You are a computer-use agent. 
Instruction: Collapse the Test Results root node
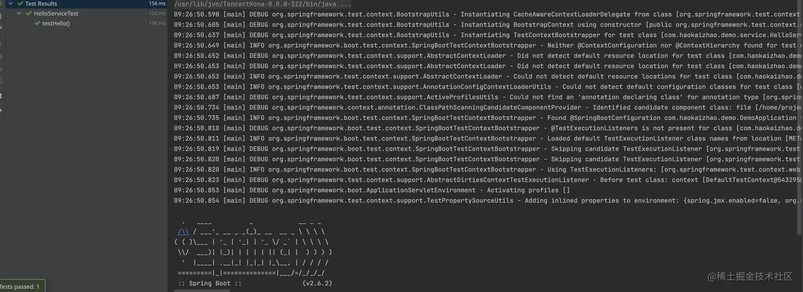point(11,4)
